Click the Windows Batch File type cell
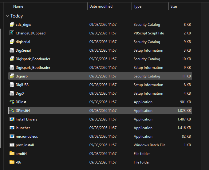 (150, 145)
